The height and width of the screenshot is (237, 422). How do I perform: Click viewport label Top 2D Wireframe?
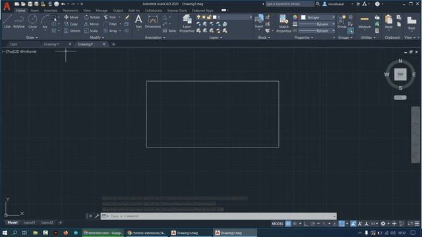[x=20, y=51]
